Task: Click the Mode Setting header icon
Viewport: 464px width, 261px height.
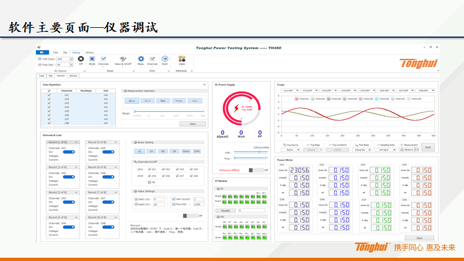Action: click(135, 142)
